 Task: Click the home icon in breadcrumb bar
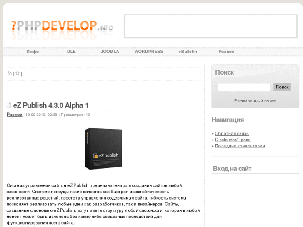[10, 73]
